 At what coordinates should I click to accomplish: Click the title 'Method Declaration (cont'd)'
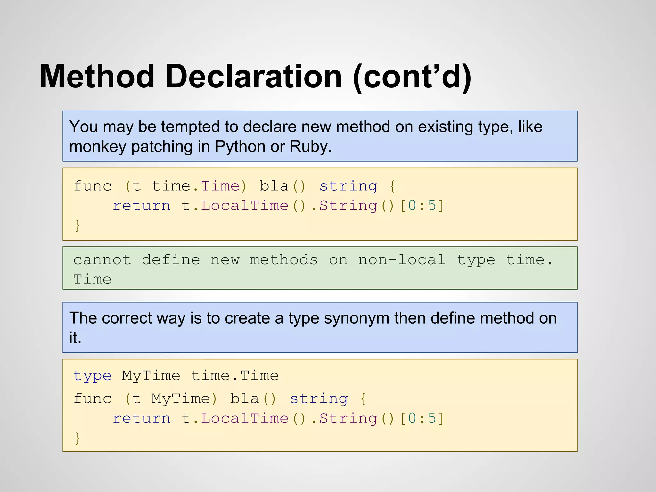point(256,77)
